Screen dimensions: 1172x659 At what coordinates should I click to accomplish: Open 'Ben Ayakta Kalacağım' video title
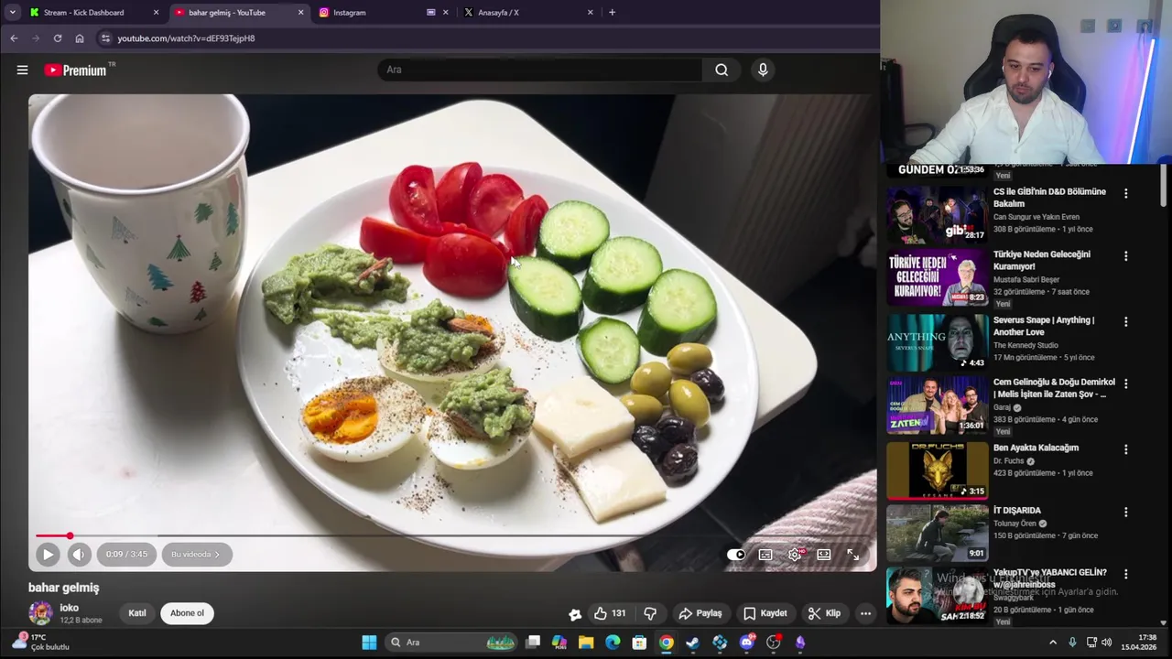[x=1036, y=448]
